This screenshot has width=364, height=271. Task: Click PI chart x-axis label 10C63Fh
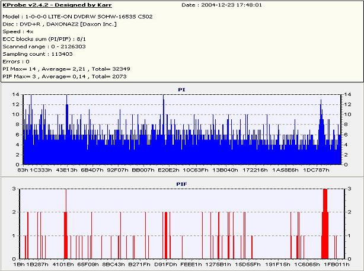196,170
